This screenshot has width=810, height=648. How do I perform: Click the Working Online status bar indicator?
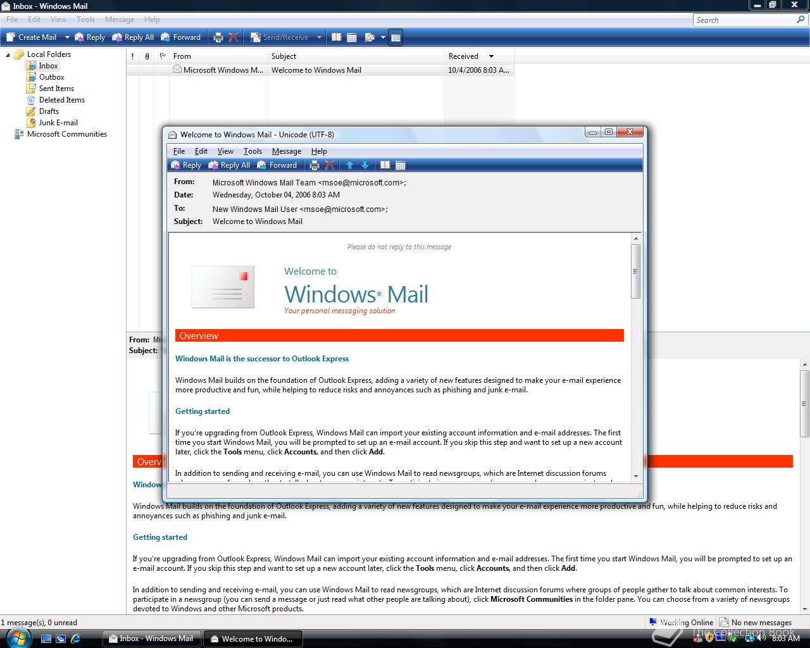click(x=681, y=623)
